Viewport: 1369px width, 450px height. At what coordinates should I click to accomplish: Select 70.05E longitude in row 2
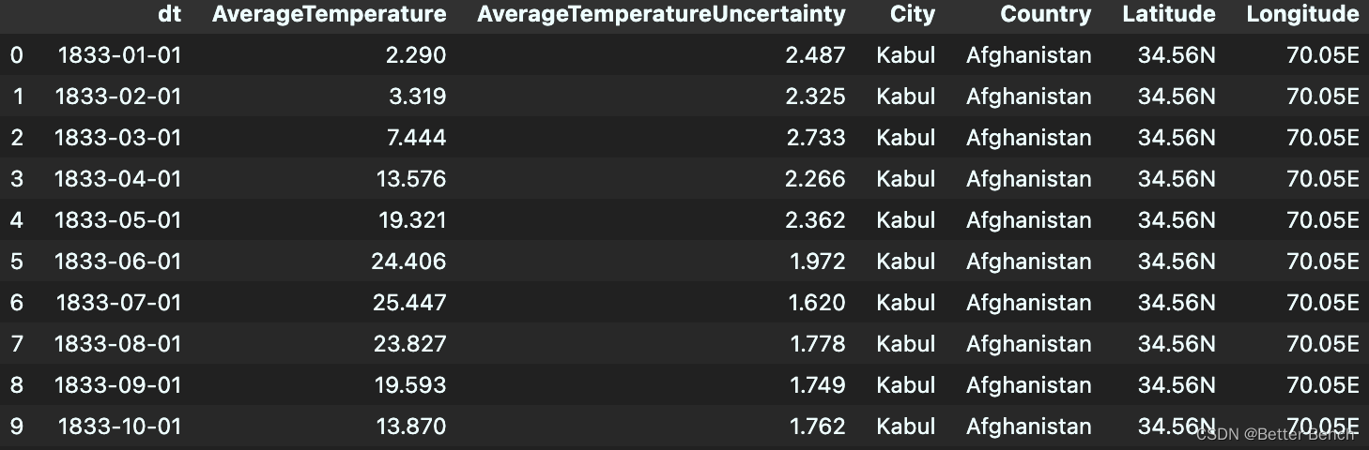[x=1323, y=138]
